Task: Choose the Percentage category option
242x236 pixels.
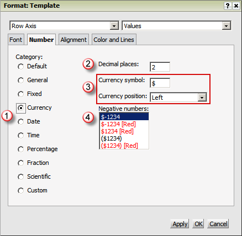Action: pos(20,149)
